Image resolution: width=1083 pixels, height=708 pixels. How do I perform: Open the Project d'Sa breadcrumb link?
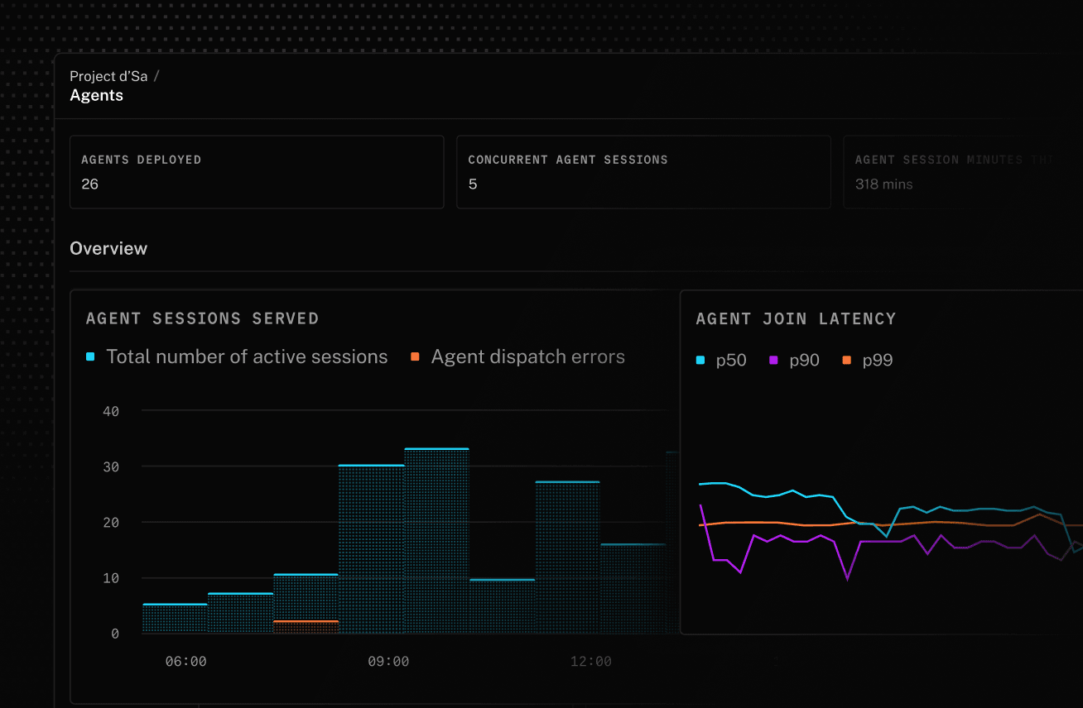(x=108, y=76)
